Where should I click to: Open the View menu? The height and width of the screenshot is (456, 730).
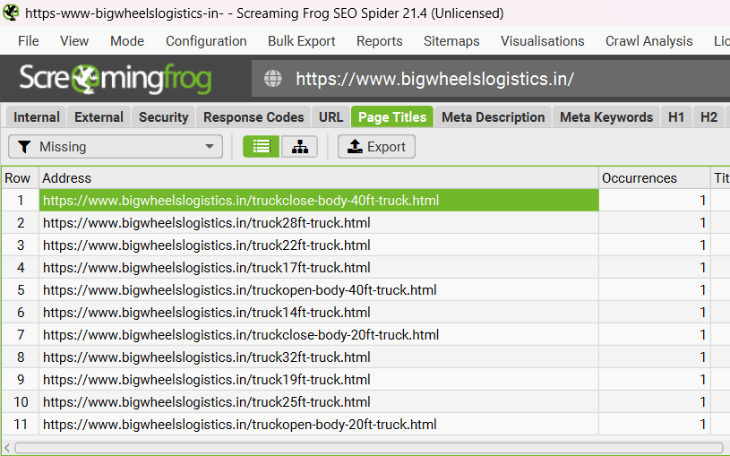pyautogui.click(x=74, y=41)
